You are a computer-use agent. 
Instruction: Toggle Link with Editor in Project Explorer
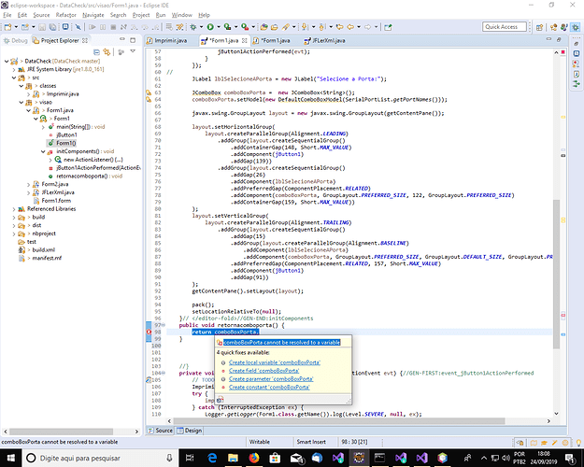click(107, 51)
